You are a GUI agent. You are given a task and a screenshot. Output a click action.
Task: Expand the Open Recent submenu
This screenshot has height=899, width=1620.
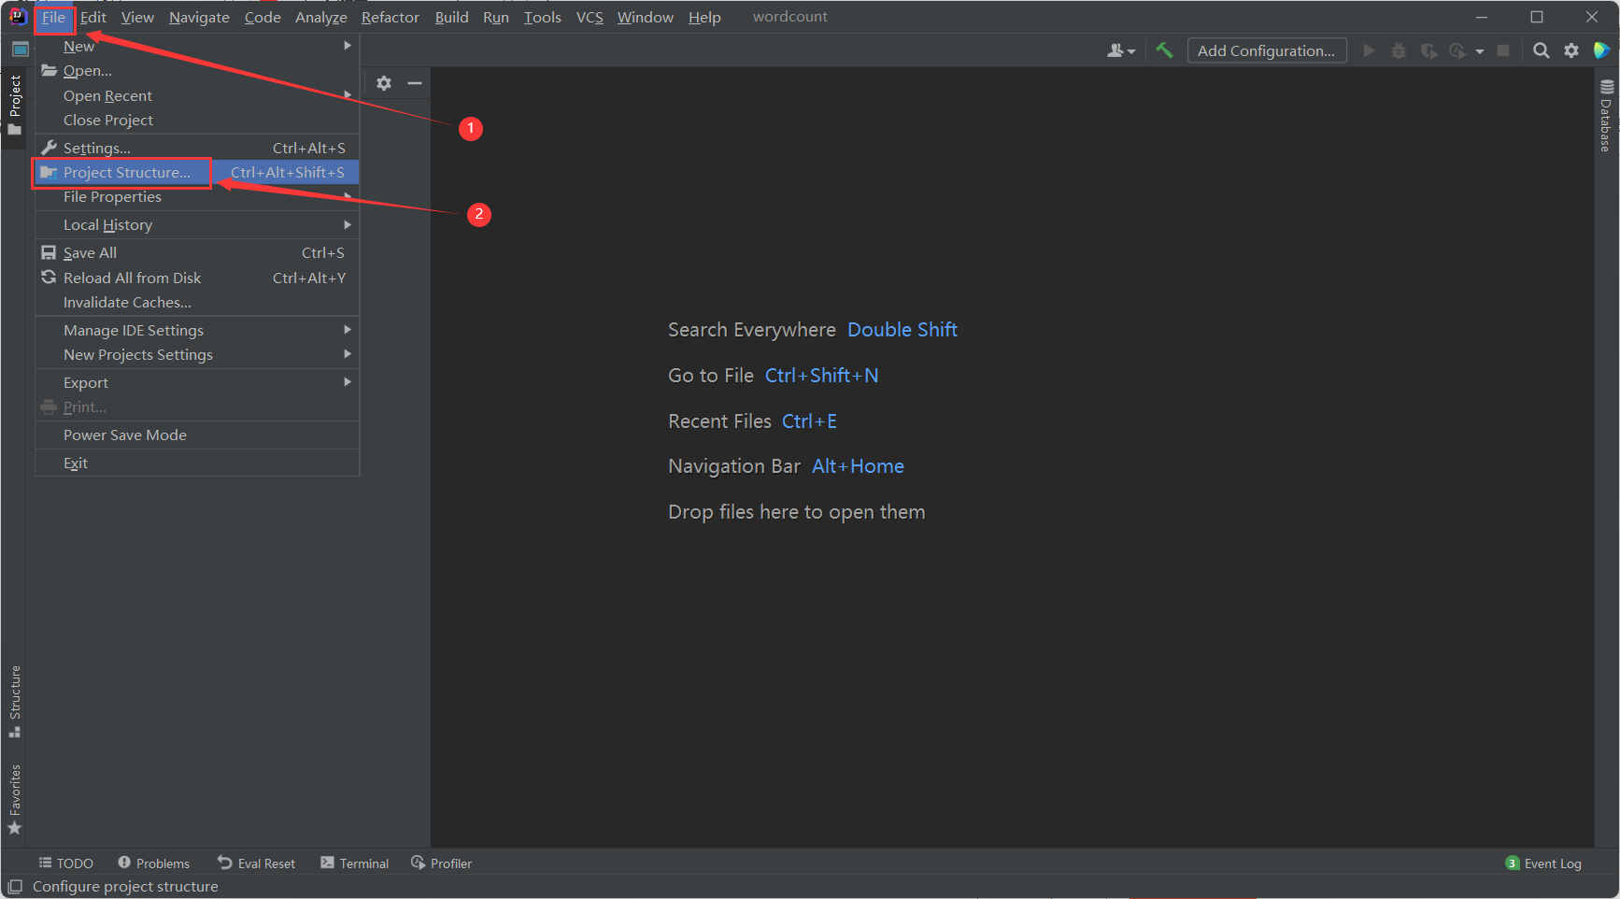197,95
